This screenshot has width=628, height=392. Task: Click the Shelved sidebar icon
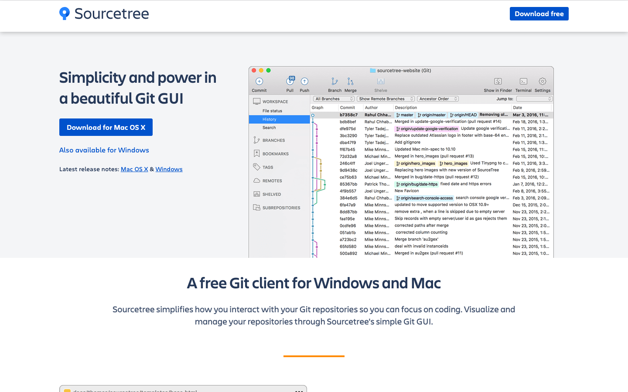pos(256,194)
